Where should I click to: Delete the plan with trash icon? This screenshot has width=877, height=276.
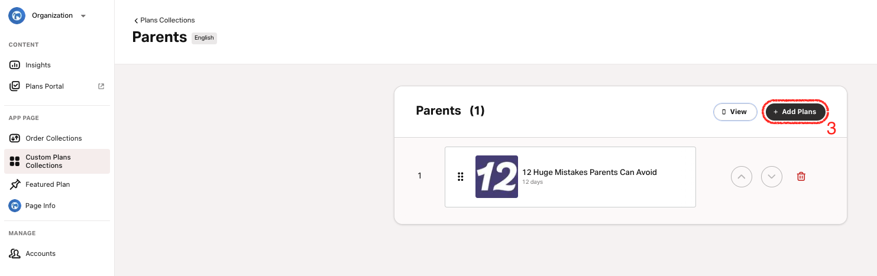pos(801,176)
